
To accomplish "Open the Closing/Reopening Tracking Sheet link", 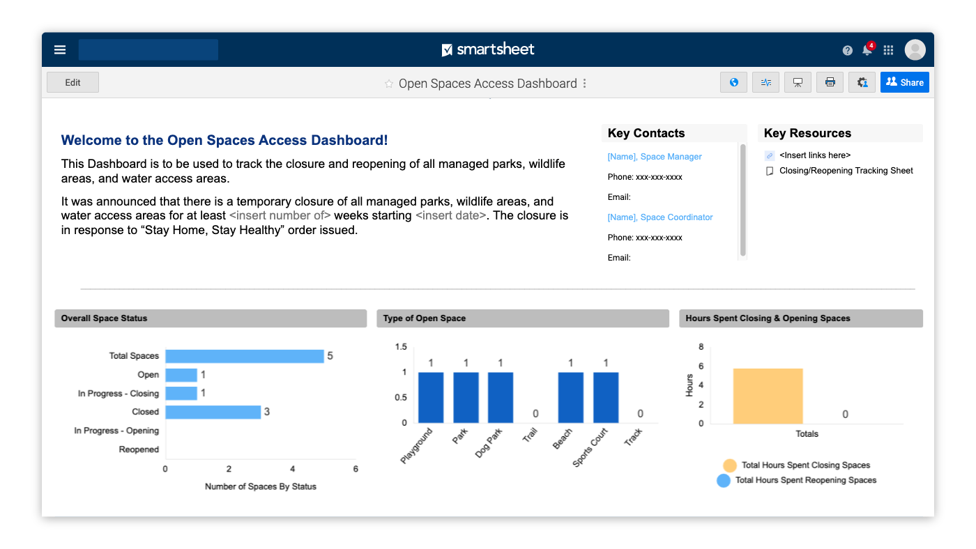I will coord(846,171).
